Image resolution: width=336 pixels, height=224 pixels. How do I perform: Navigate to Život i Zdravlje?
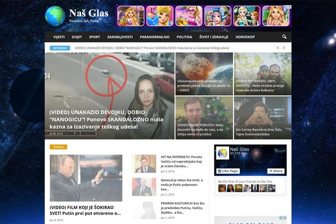[x=214, y=37]
